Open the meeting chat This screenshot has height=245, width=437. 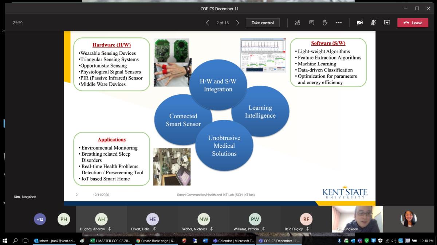click(311, 23)
